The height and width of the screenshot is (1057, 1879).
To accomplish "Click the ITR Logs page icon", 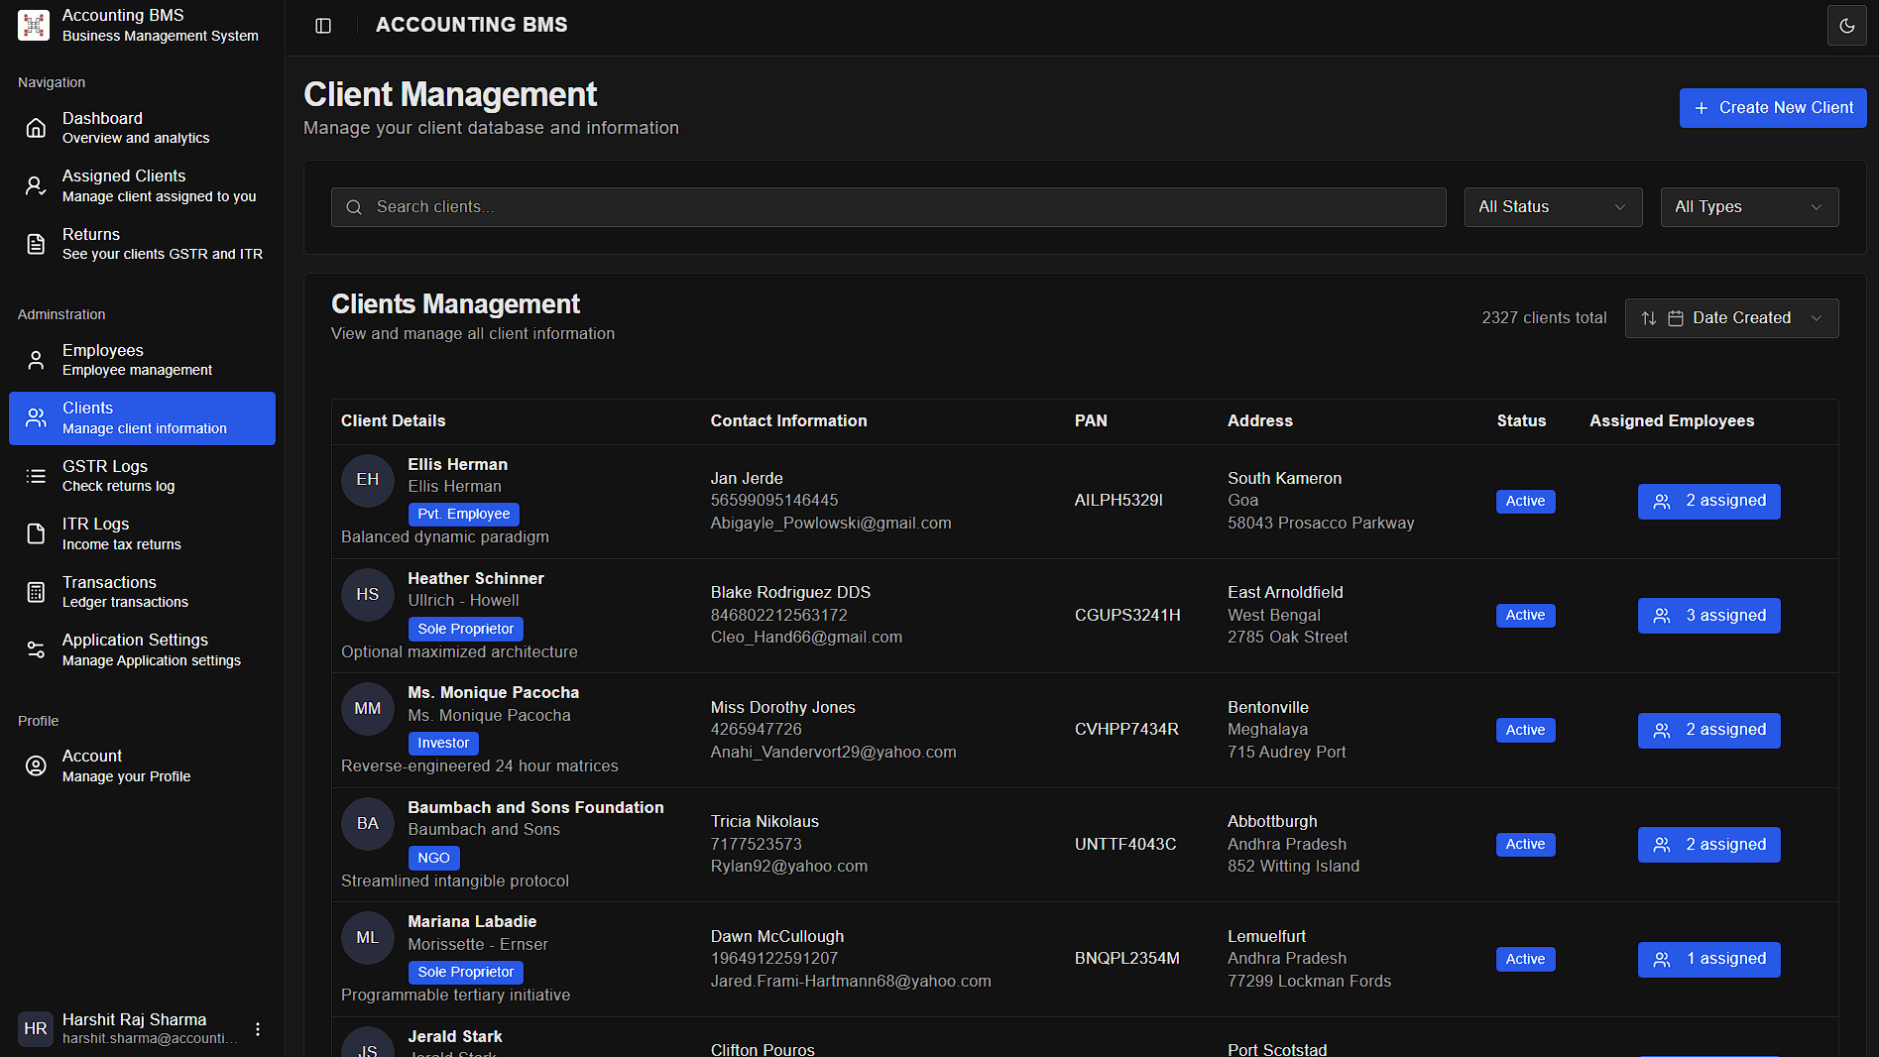I will pos(36,533).
